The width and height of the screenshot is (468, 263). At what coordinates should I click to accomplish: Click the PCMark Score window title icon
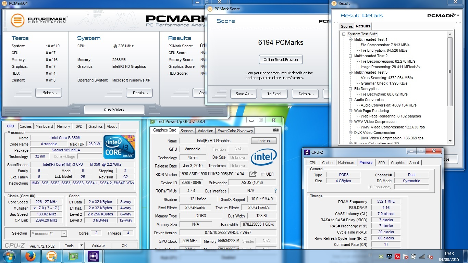[210, 9]
